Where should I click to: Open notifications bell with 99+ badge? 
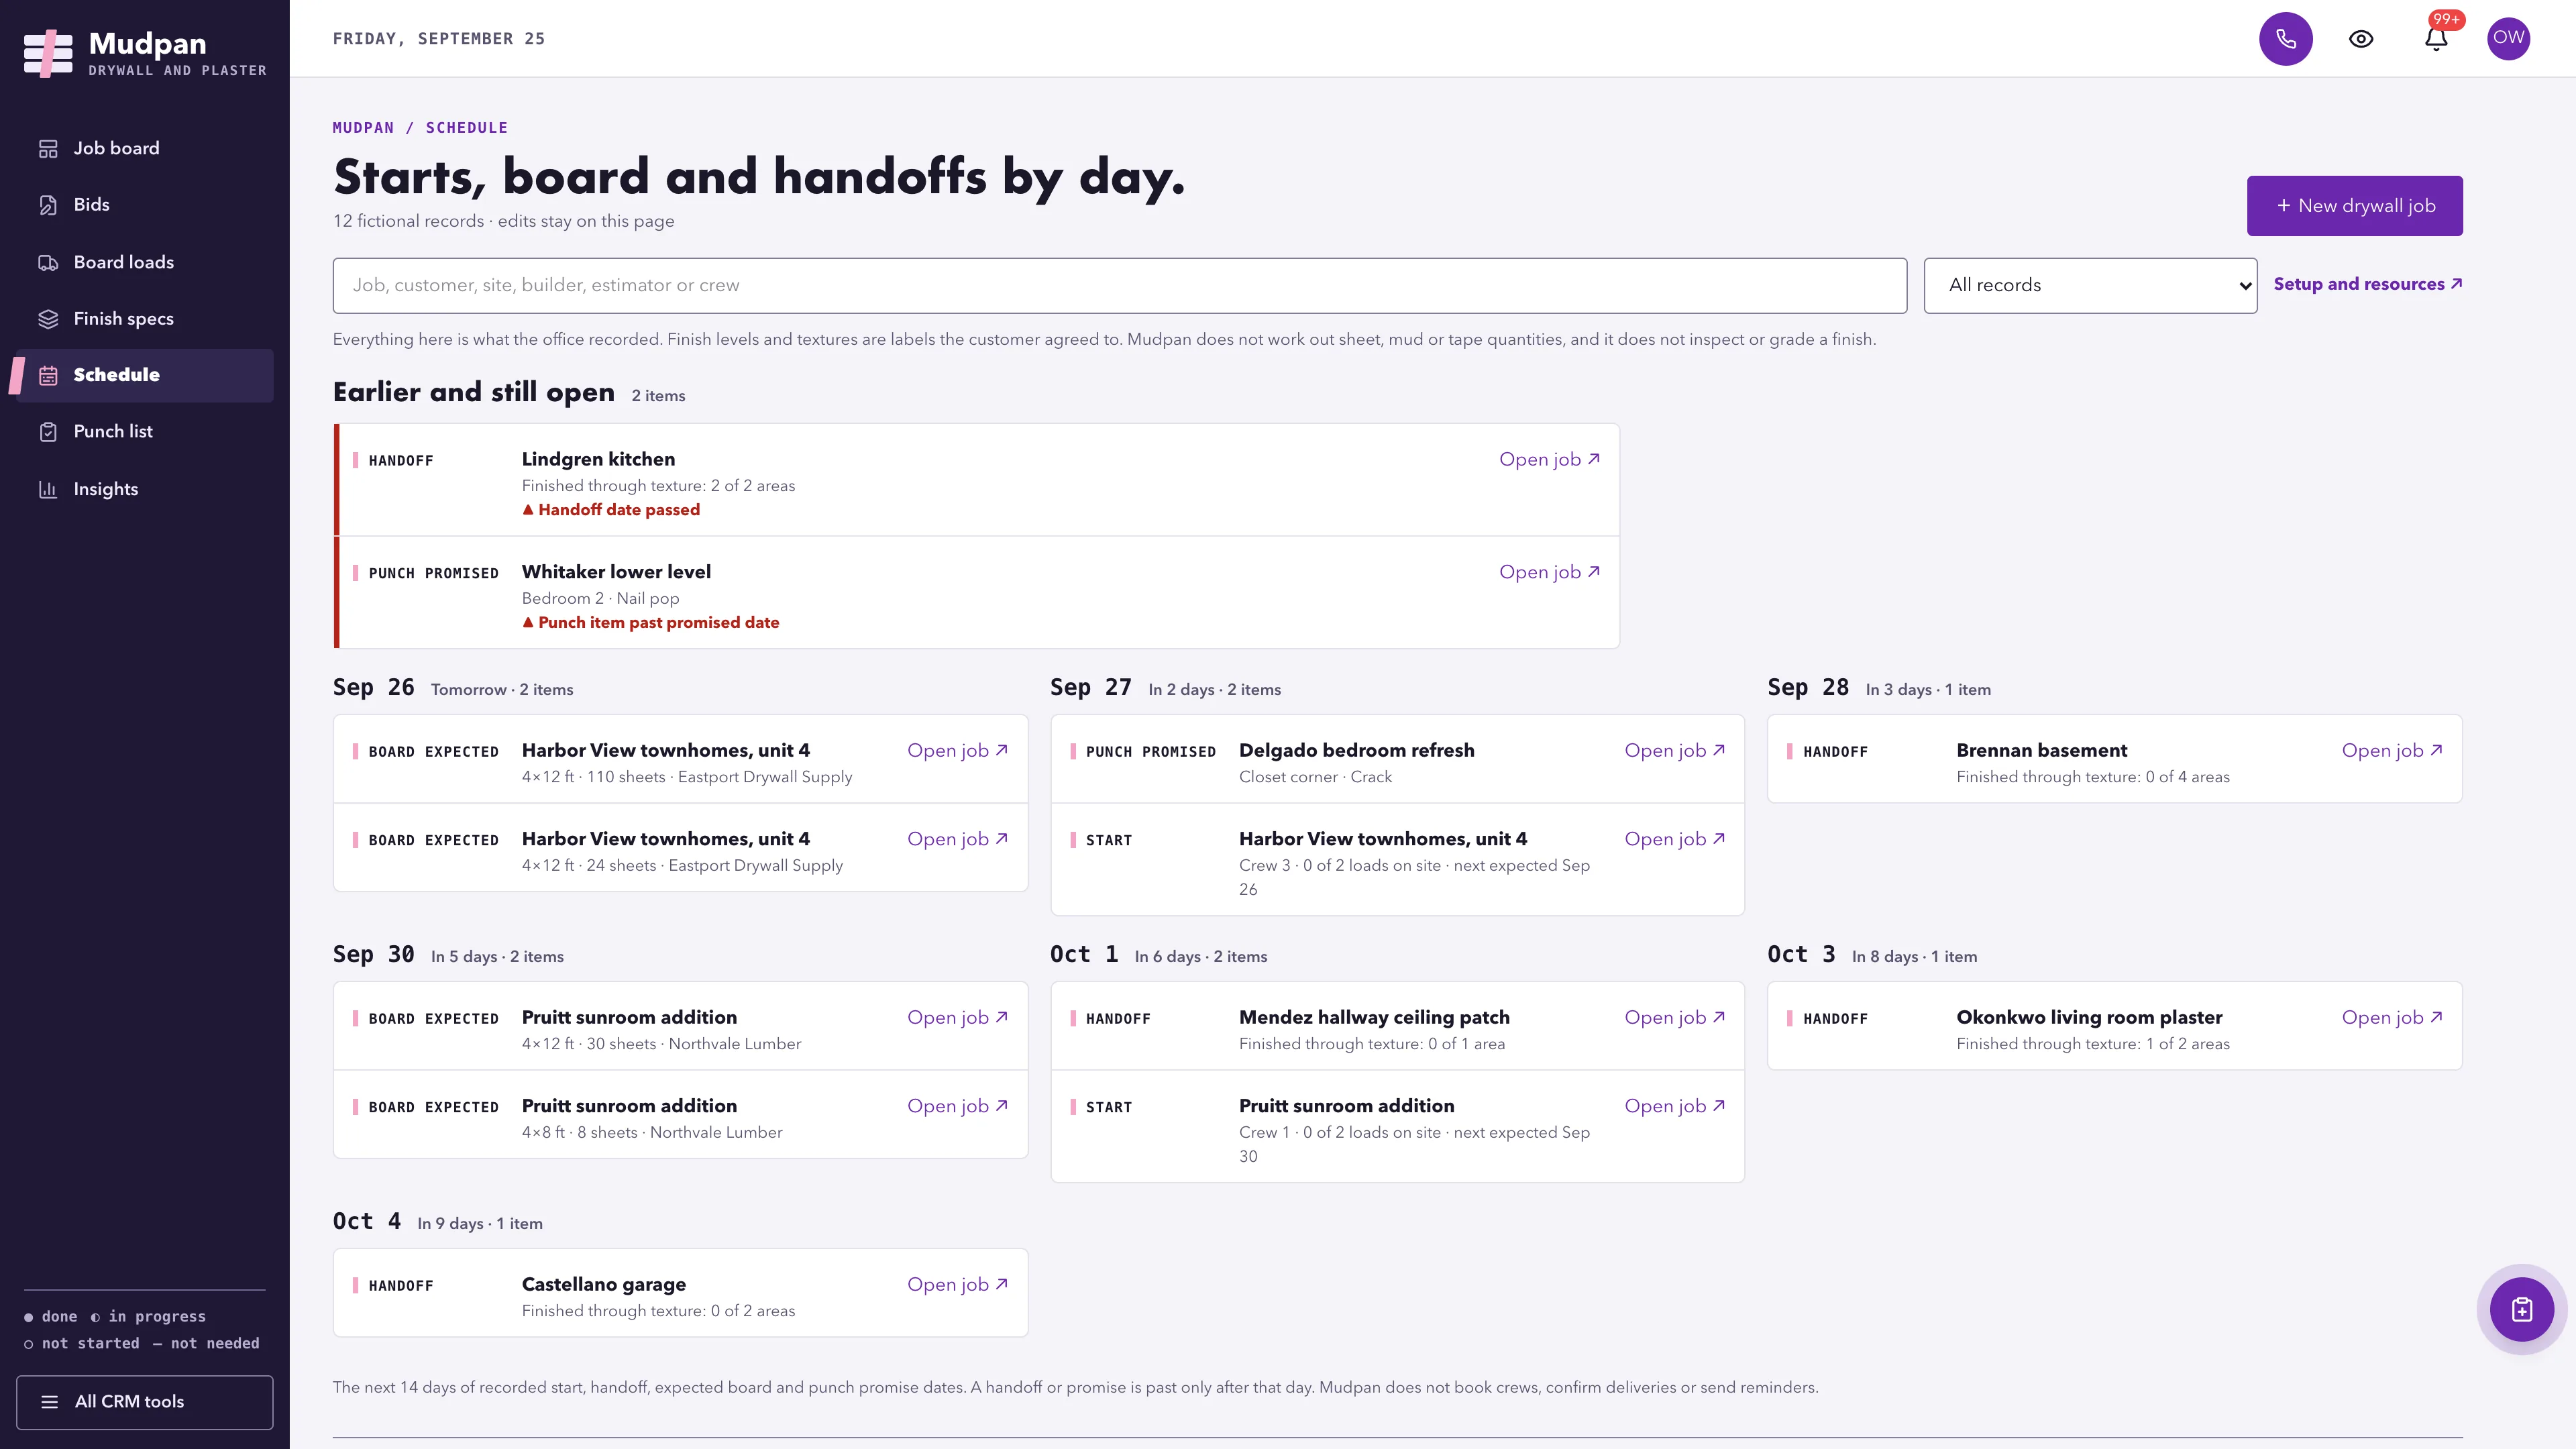[x=2436, y=38]
